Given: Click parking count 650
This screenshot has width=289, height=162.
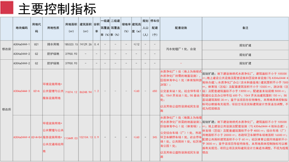Looking at the screenshot, I should coord(155,91).
